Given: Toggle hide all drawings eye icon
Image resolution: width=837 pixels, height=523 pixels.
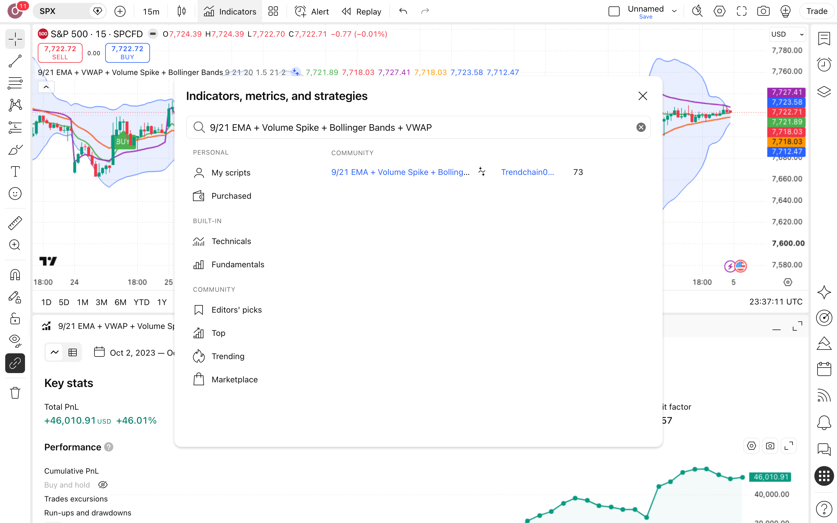Looking at the screenshot, I should (15, 341).
